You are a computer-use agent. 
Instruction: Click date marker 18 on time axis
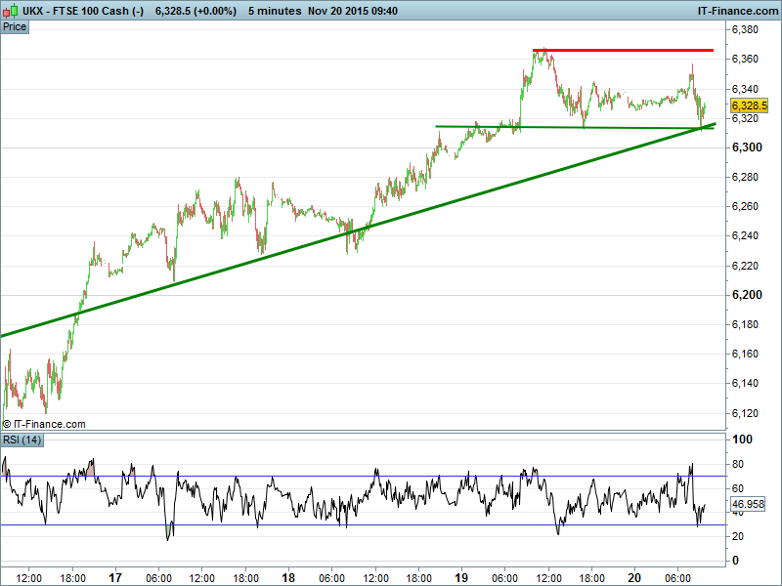point(288,578)
